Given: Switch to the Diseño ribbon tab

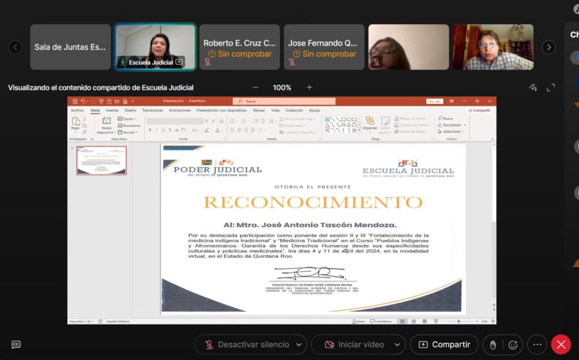Looking at the screenshot, I should [x=131, y=110].
